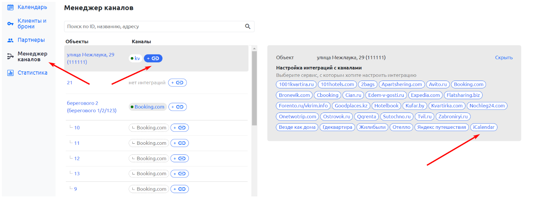Viewport: 538px width, 199px height.
Task: Open улица Межлаука, 29 object link
Action: tap(91, 58)
